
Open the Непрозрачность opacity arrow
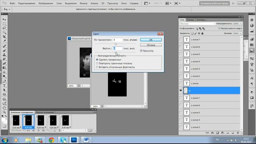coord(241,24)
